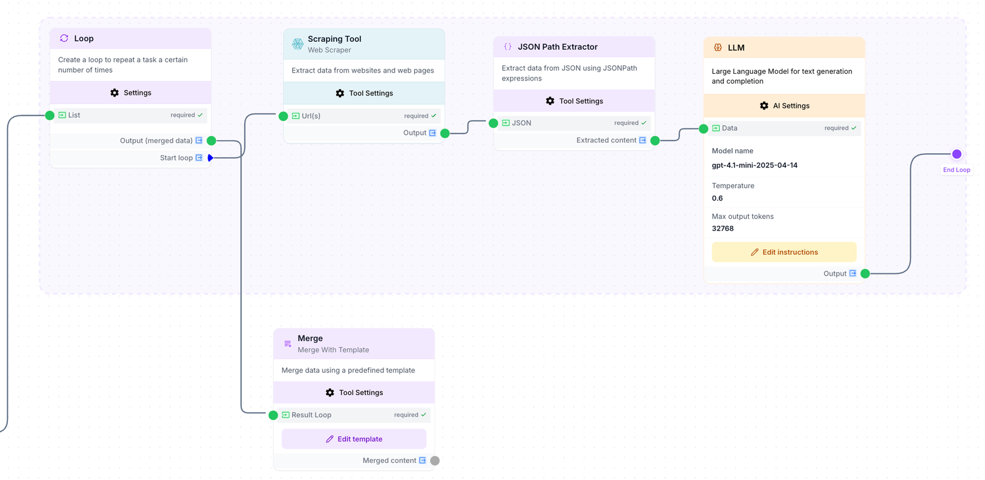This screenshot has width=985, height=480.
Task: Click the Data input icon
Action: click(x=716, y=128)
